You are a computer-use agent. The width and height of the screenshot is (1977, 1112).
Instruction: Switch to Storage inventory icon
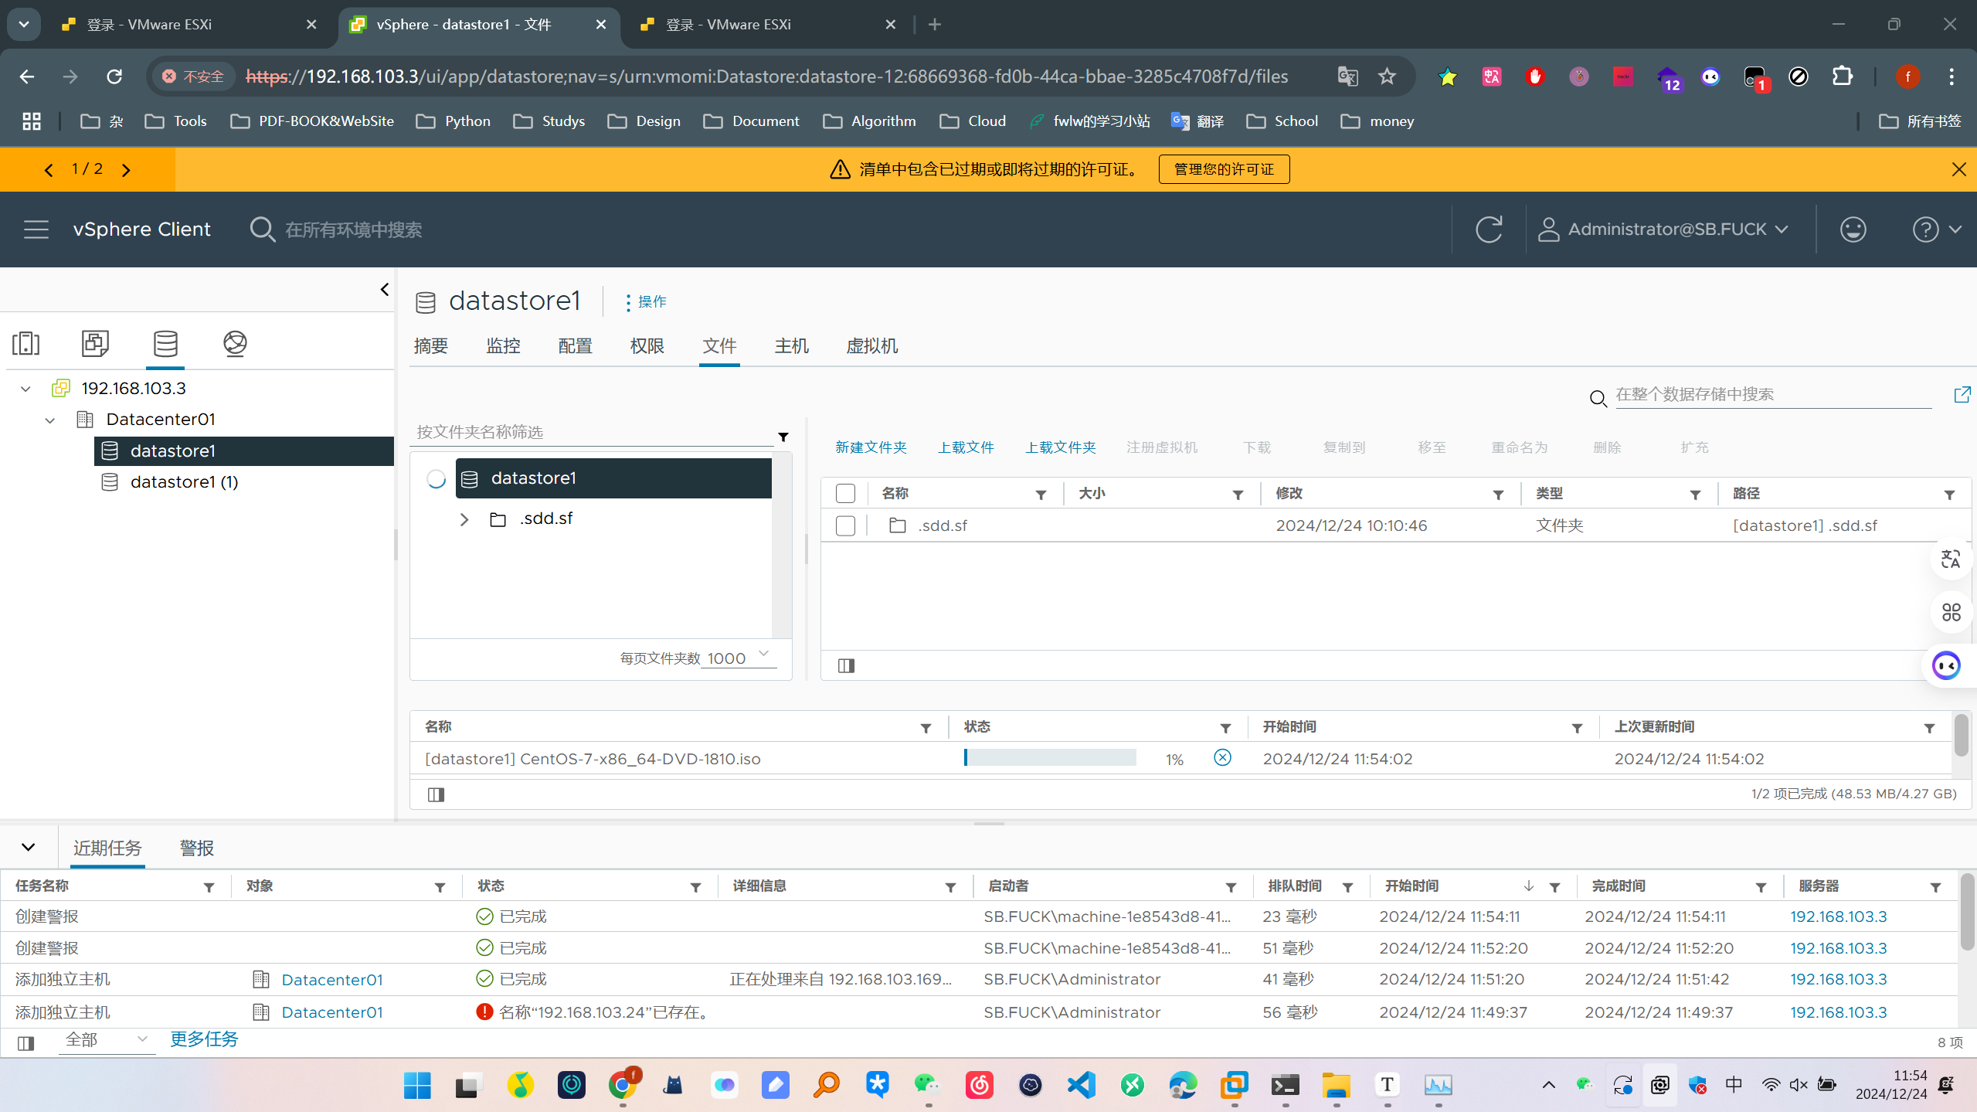[x=165, y=343]
